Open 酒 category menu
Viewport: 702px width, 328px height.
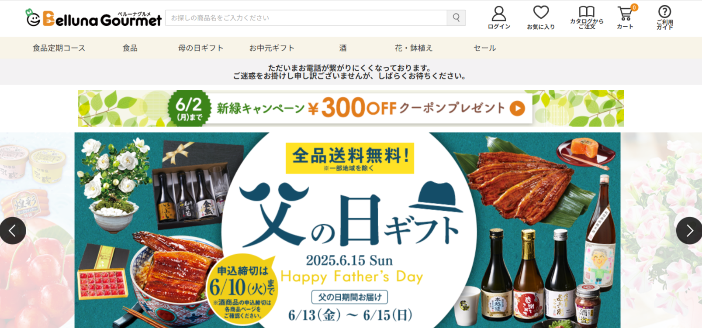(343, 48)
